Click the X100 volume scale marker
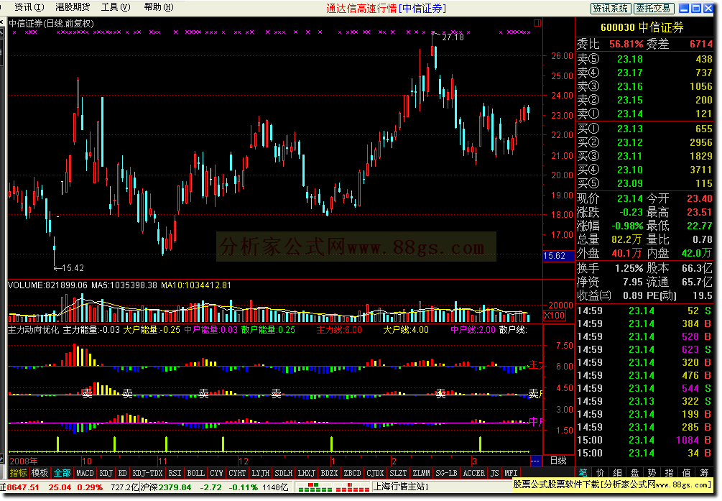722x501 pixels. point(555,316)
